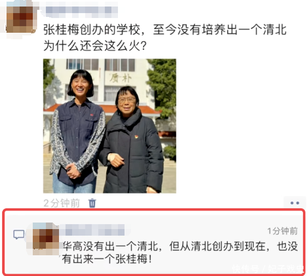Viewport: 308px width, 276px height.
Task: Click the '质朴' sign in the photo
Action: [120, 78]
